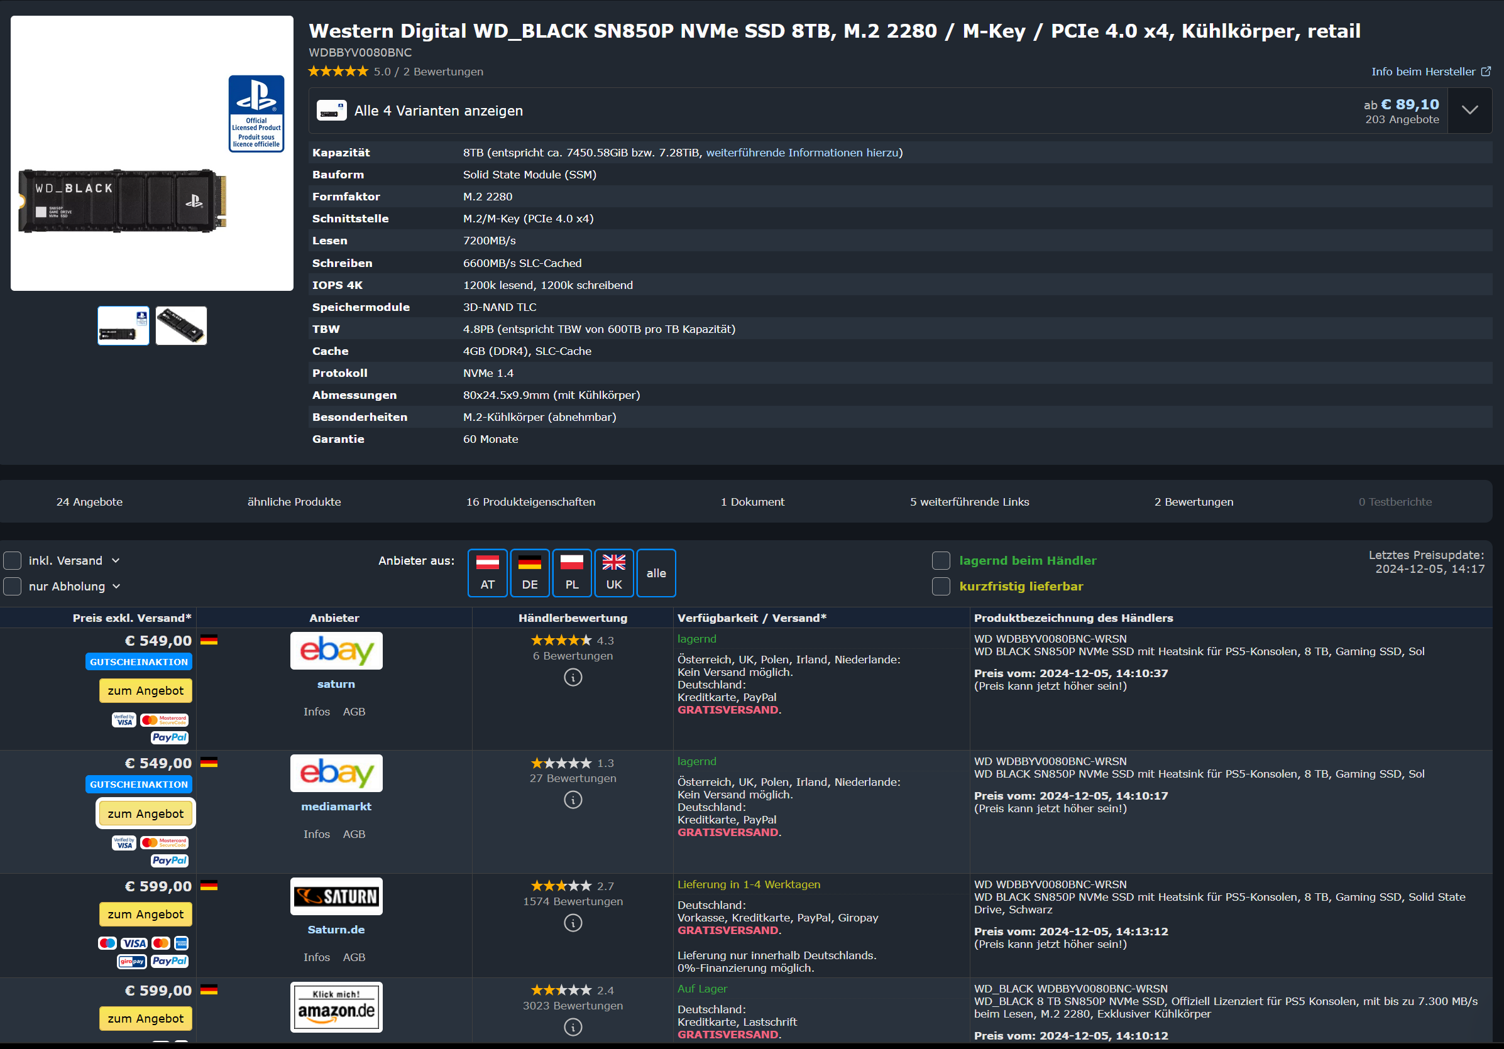Select the Germany flag filter
Viewport: 1504px width, 1049px height.
[x=529, y=572]
